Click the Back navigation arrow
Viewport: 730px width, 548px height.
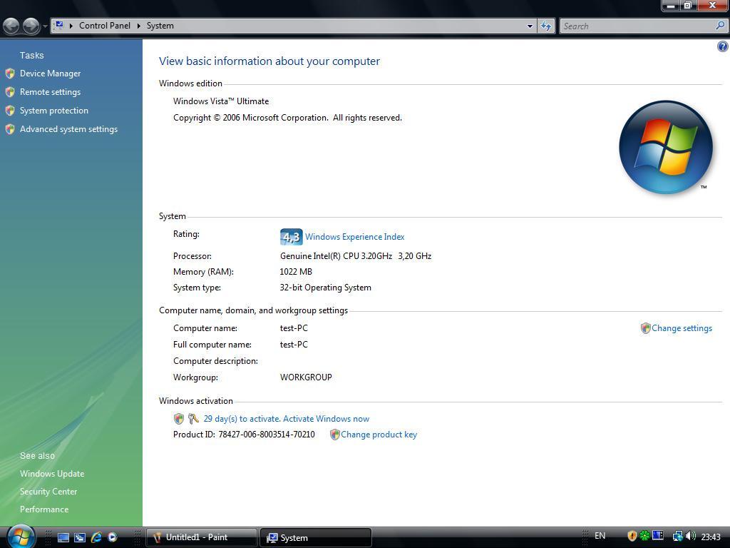click(x=11, y=26)
